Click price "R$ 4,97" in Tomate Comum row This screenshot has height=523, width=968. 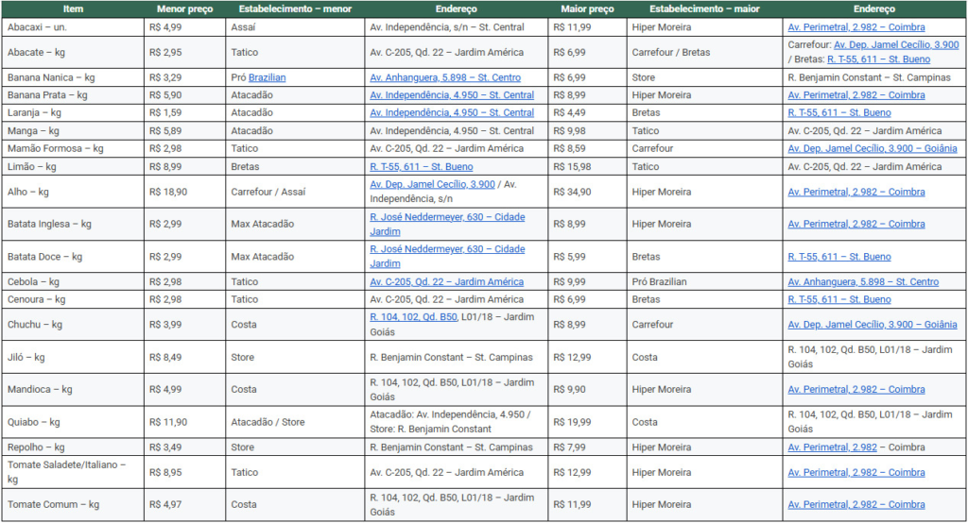click(x=165, y=504)
